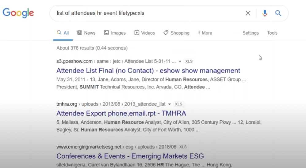Screen dimensions: 306x168
Task: Clear the search box with X icon
Action: pyautogui.click(x=248, y=13)
